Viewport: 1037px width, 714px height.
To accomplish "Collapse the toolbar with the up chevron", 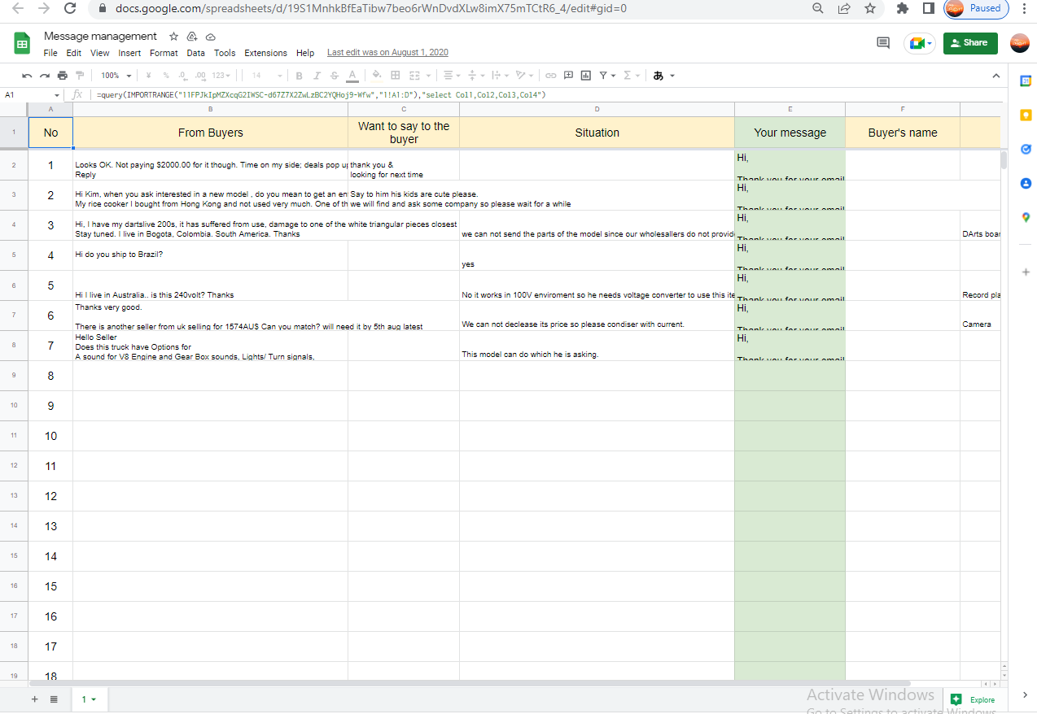I will [995, 76].
